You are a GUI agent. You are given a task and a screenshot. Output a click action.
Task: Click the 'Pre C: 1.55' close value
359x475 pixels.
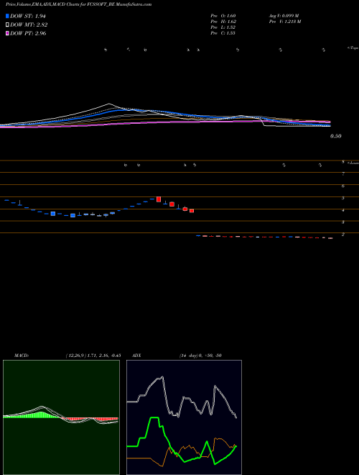point(223,33)
